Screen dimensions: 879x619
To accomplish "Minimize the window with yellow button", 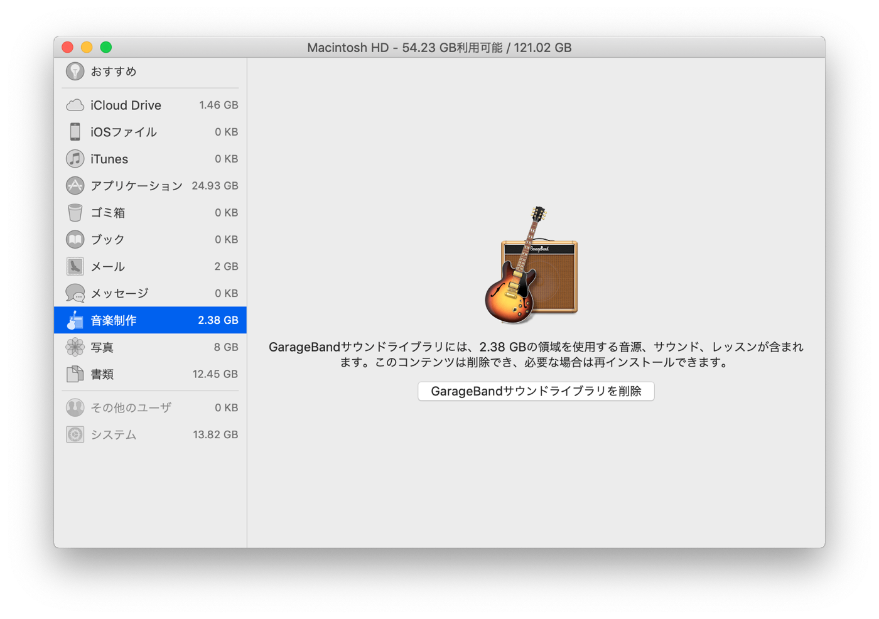I will [87, 47].
